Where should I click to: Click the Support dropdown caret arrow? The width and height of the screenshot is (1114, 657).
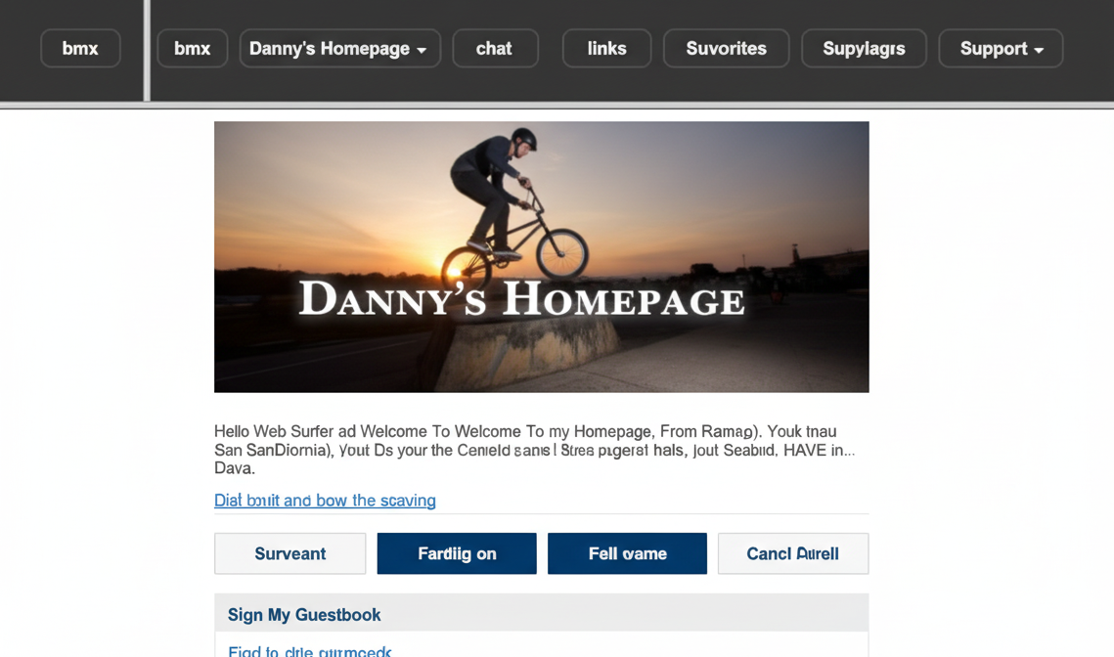tap(1039, 50)
